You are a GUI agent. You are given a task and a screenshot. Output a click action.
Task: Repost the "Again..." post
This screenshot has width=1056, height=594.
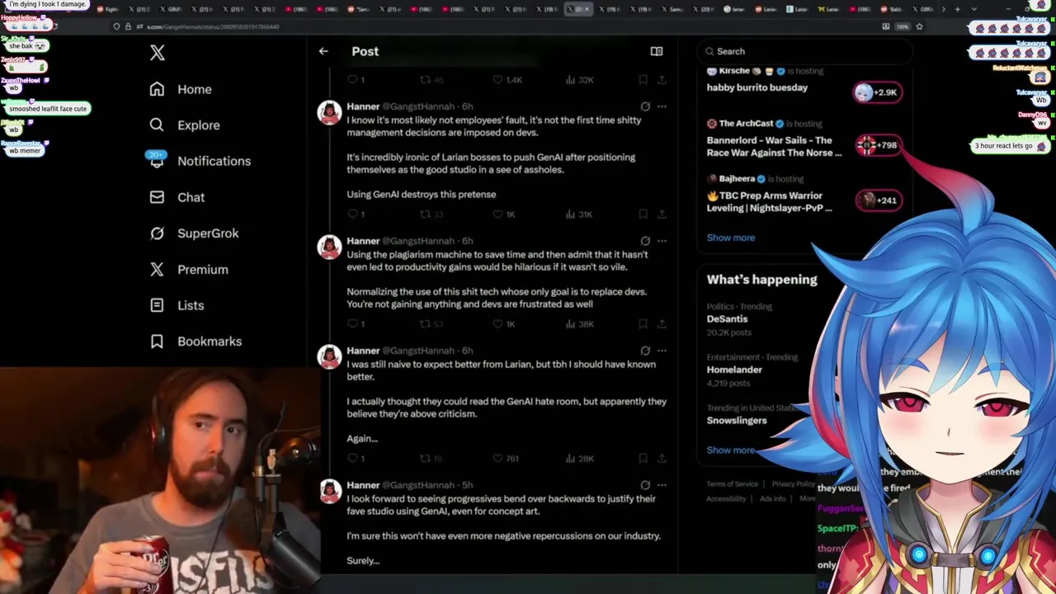(x=431, y=459)
